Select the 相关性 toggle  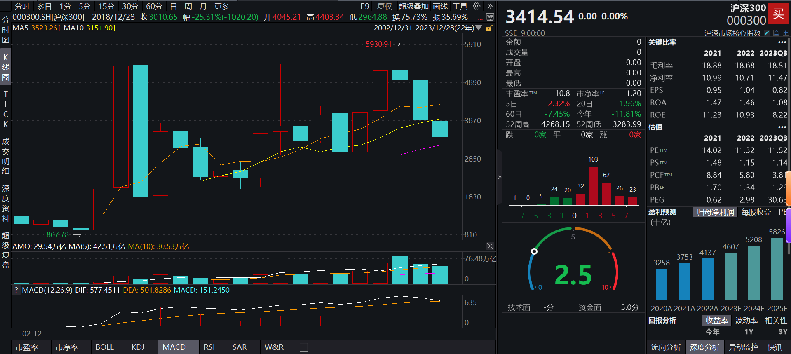[776, 320]
